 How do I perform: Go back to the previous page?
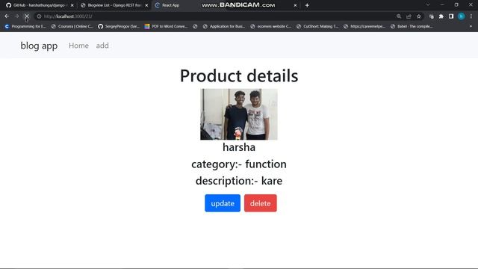click(x=7, y=16)
